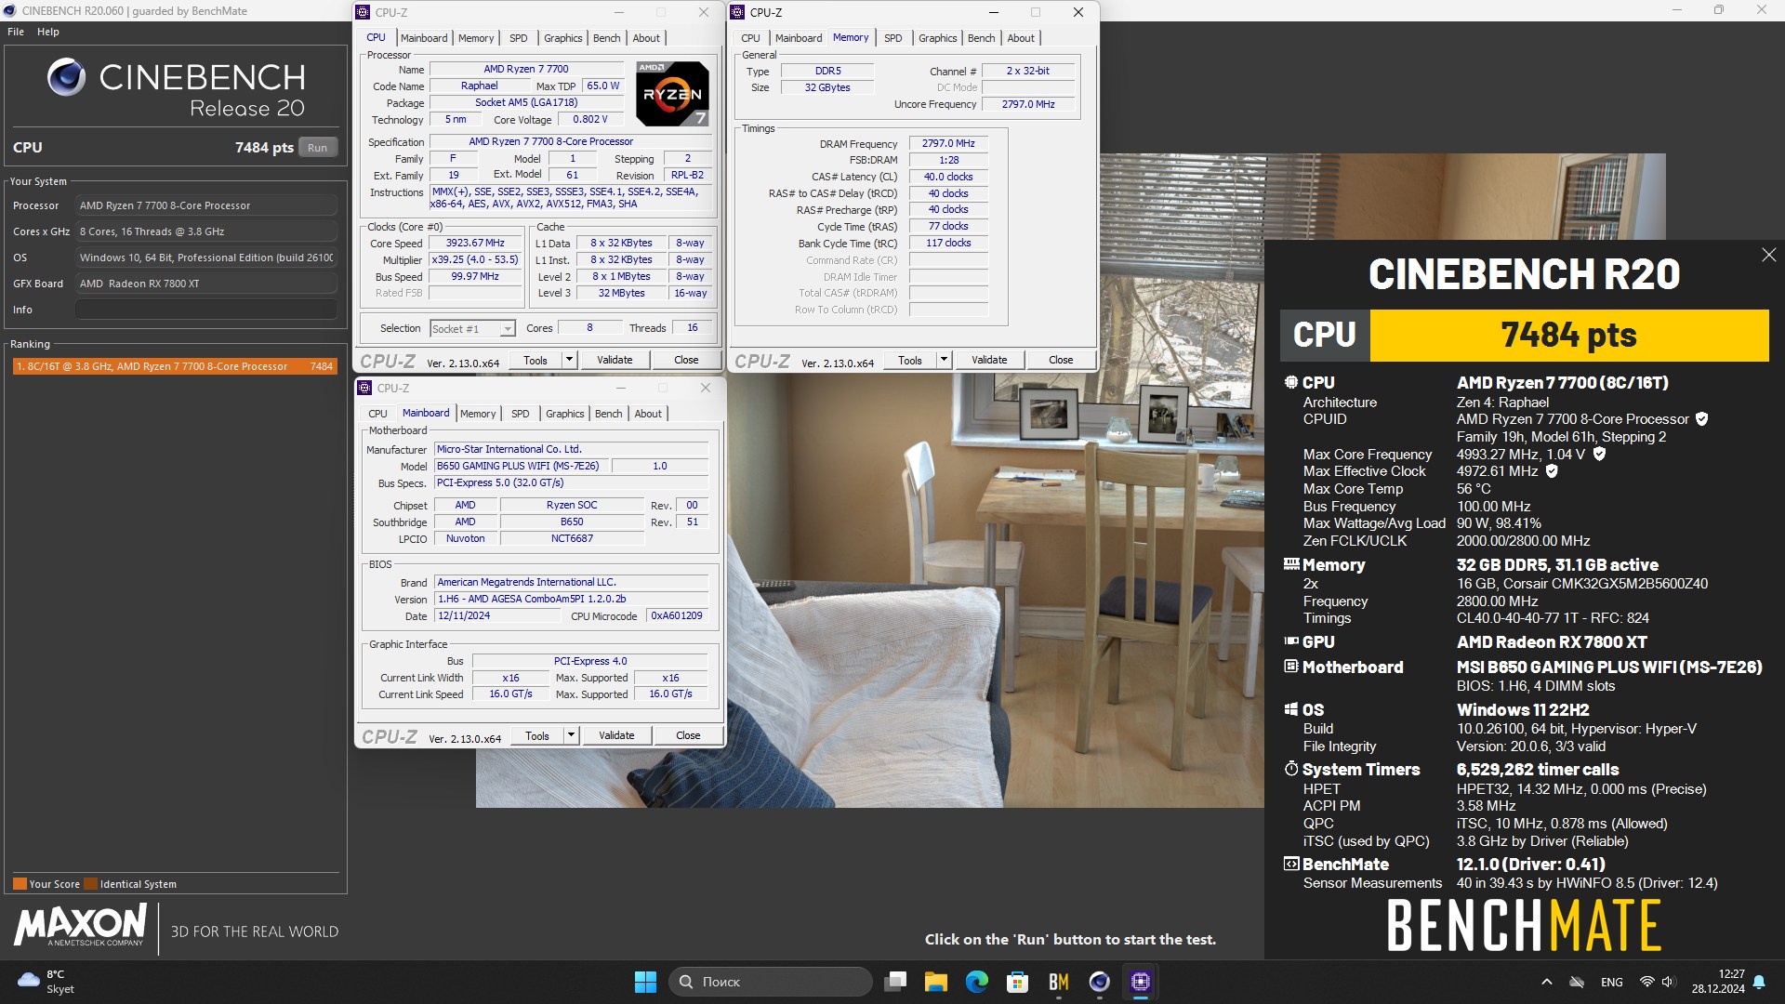The image size is (1785, 1004).
Task: Close the BenchMate result overlay with X
Action: (x=1768, y=255)
